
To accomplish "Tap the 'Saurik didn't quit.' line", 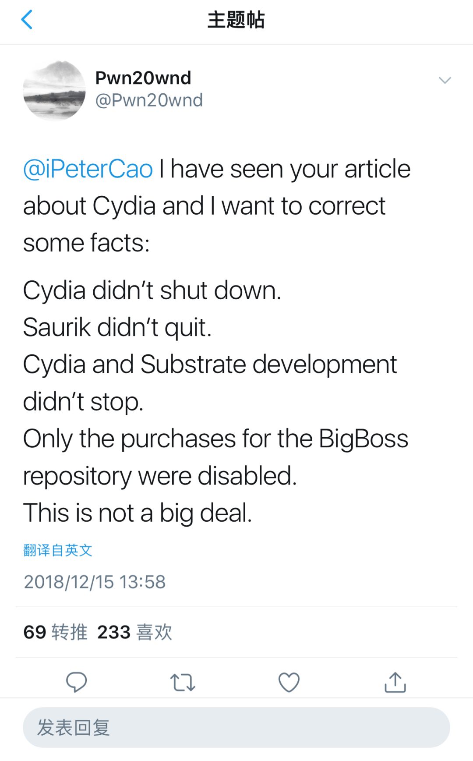I will [x=117, y=327].
